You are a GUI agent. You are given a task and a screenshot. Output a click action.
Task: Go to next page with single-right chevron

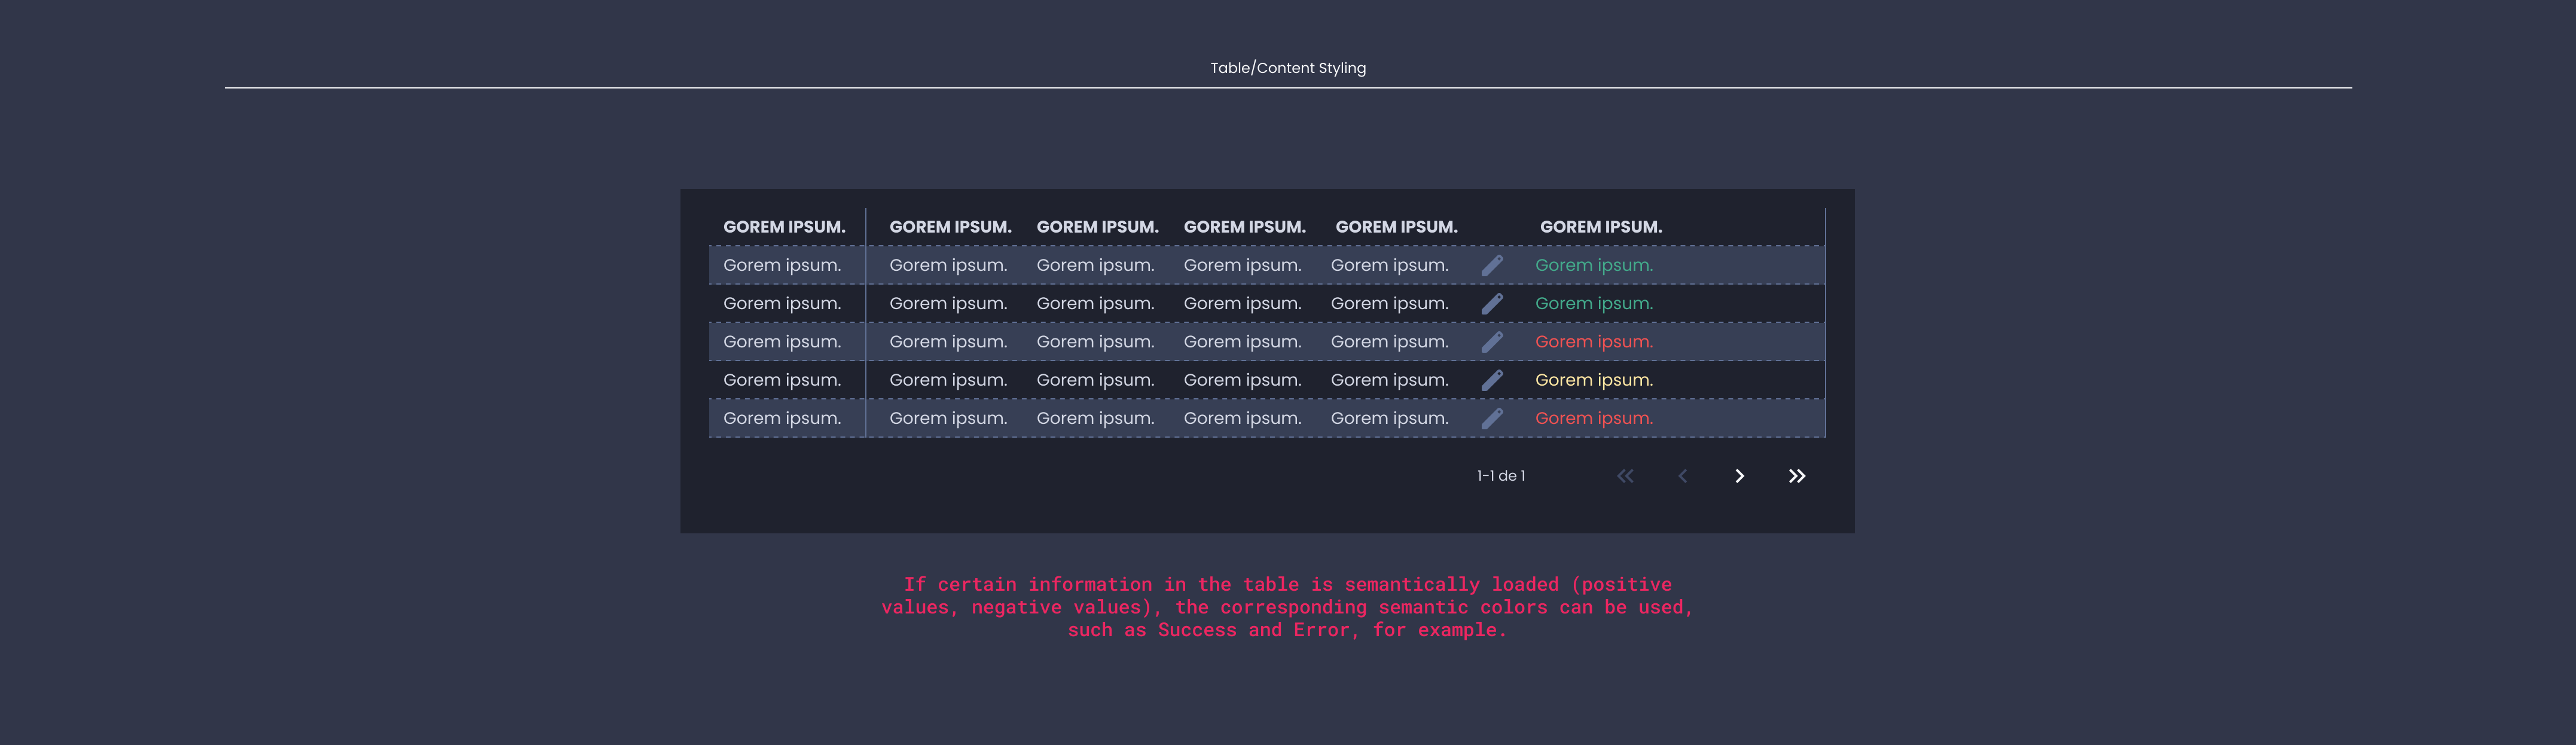[1740, 476]
